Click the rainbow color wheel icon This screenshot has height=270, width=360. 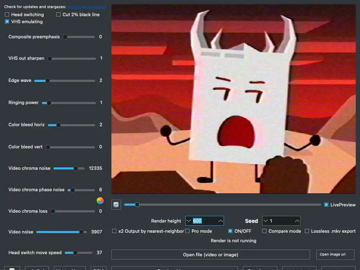coord(100,201)
